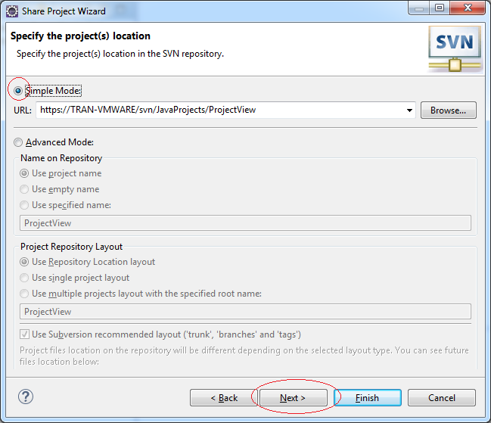This screenshot has height=423, width=491.
Task: Cancel the Share Project Wizard
Action: [x=442, y=398]
